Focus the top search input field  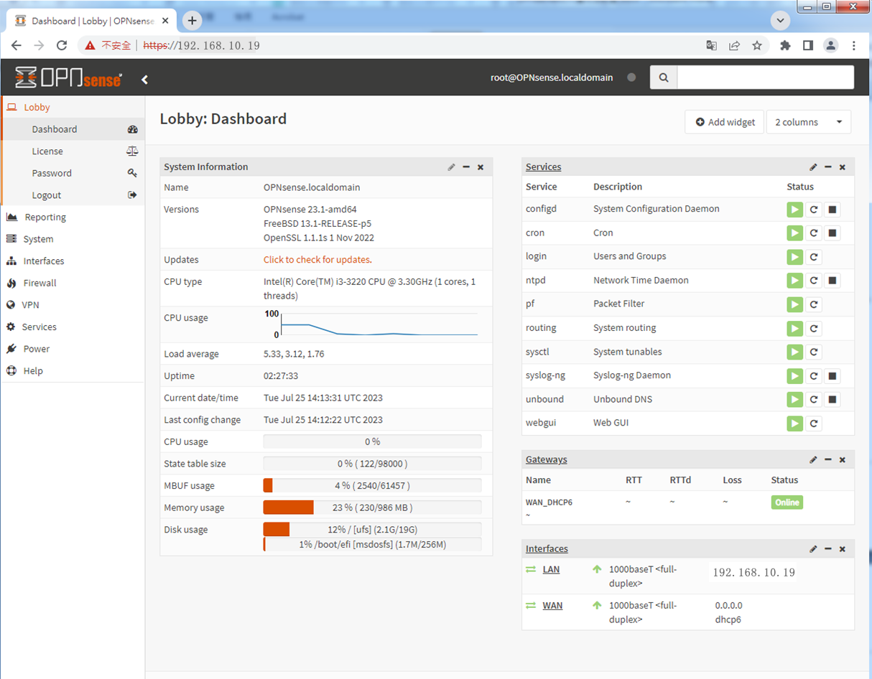(766, 78)
